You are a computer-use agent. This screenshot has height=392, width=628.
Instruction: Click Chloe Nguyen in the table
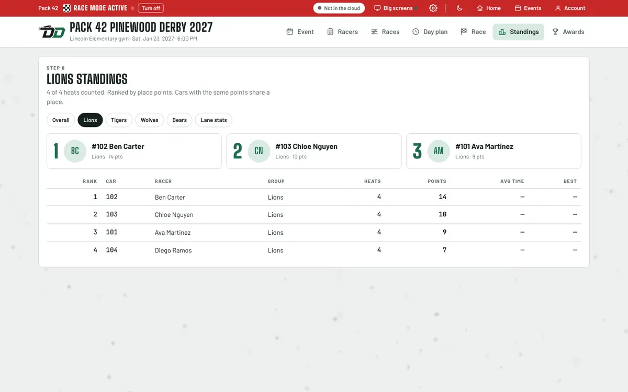point(174,215)
